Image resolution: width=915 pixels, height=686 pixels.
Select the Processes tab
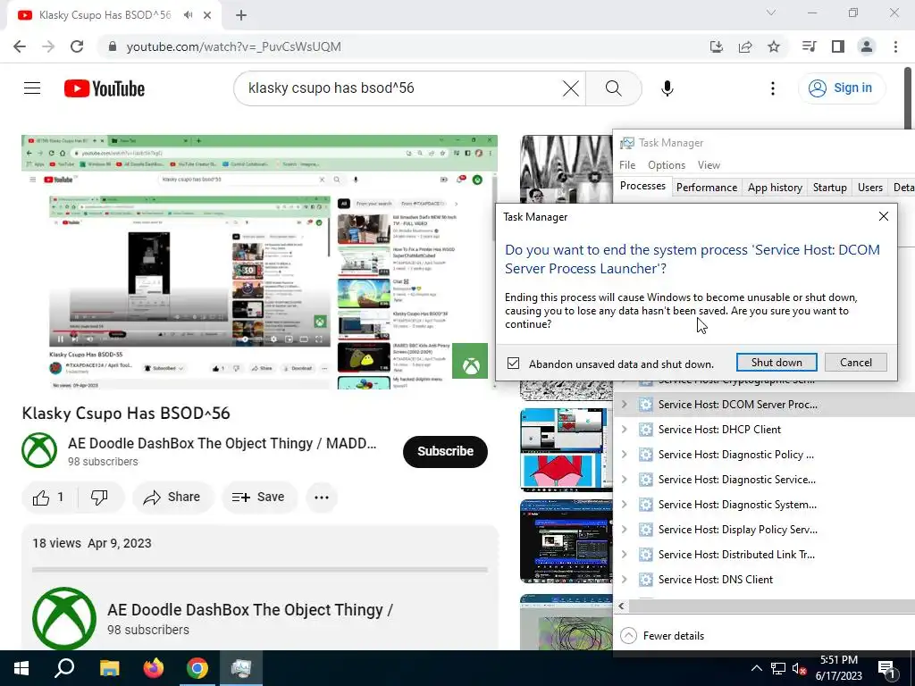coord(642,186)
